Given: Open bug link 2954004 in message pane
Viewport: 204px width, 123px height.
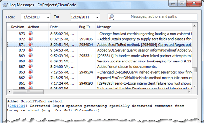Looking at the screenshot, I should pyautogui.click(x=17, y=106).
